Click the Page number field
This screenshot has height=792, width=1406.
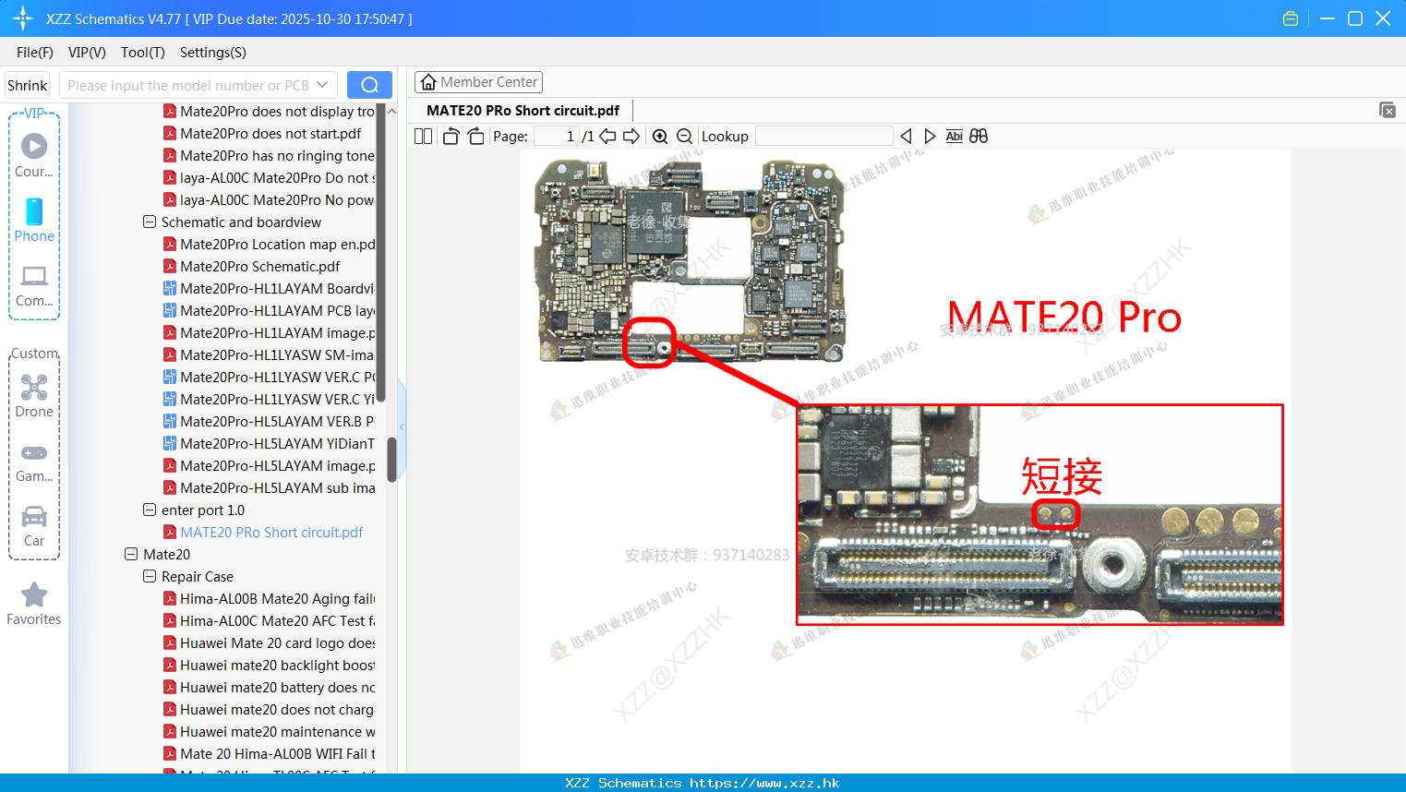(556, 137)
